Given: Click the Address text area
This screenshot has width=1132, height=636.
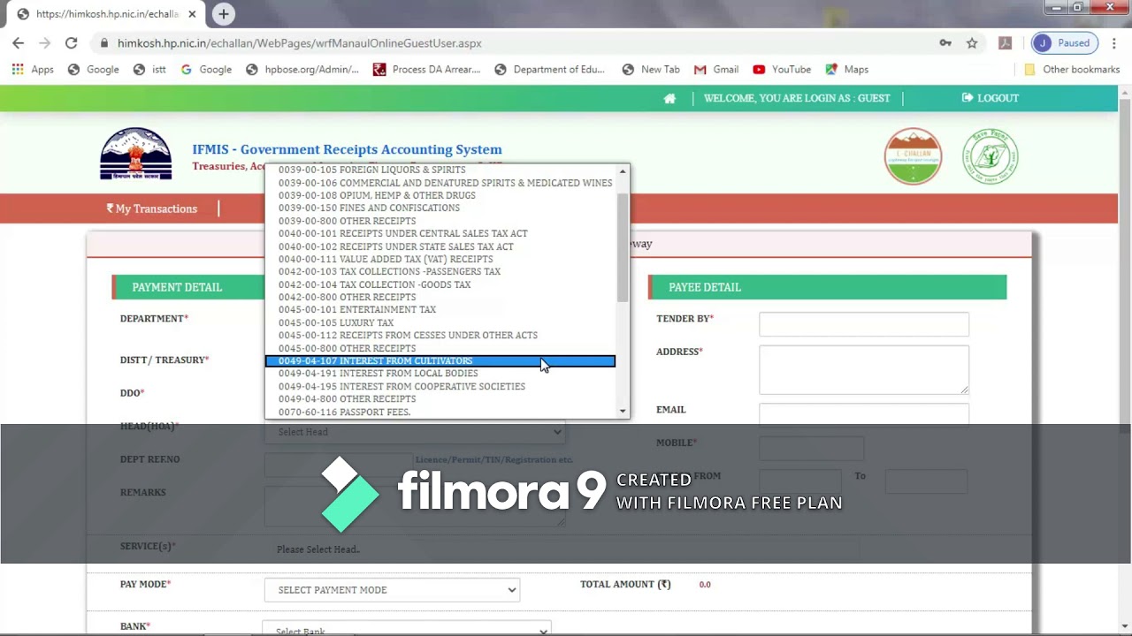Looking at the screenshot, I should (864, 369).
